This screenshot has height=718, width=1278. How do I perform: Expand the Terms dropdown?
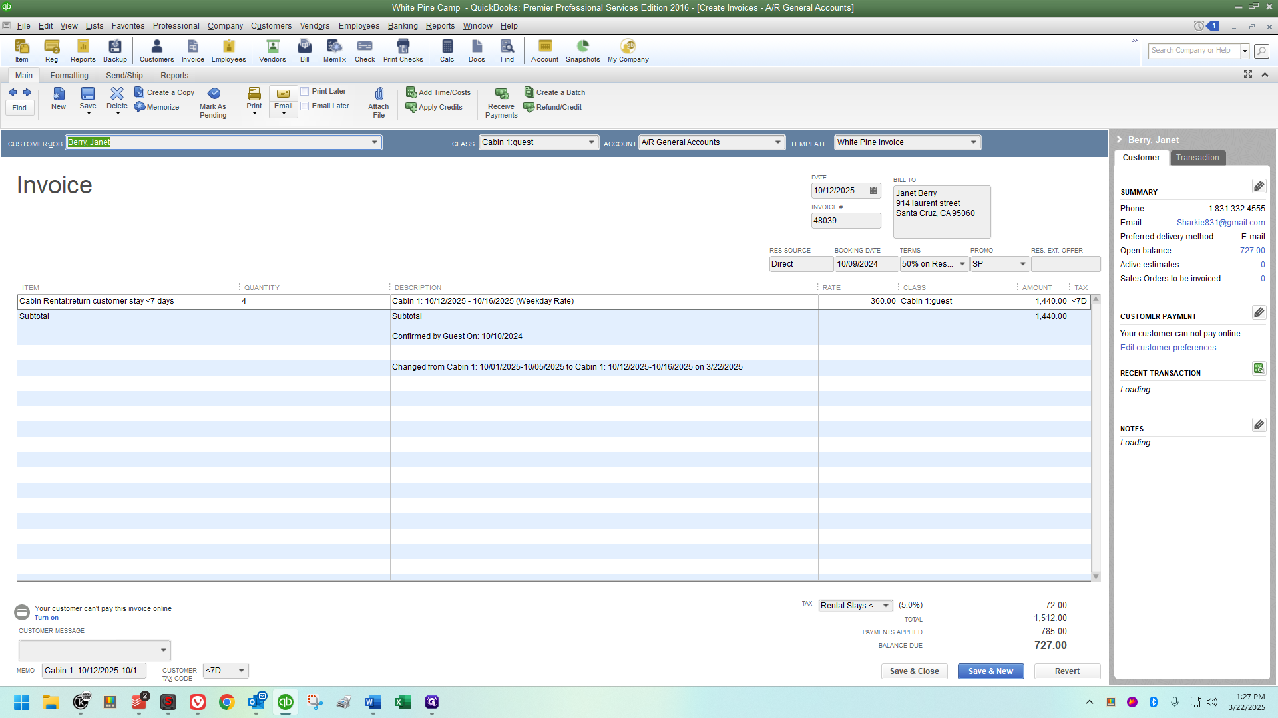click(x=962, y=264)
